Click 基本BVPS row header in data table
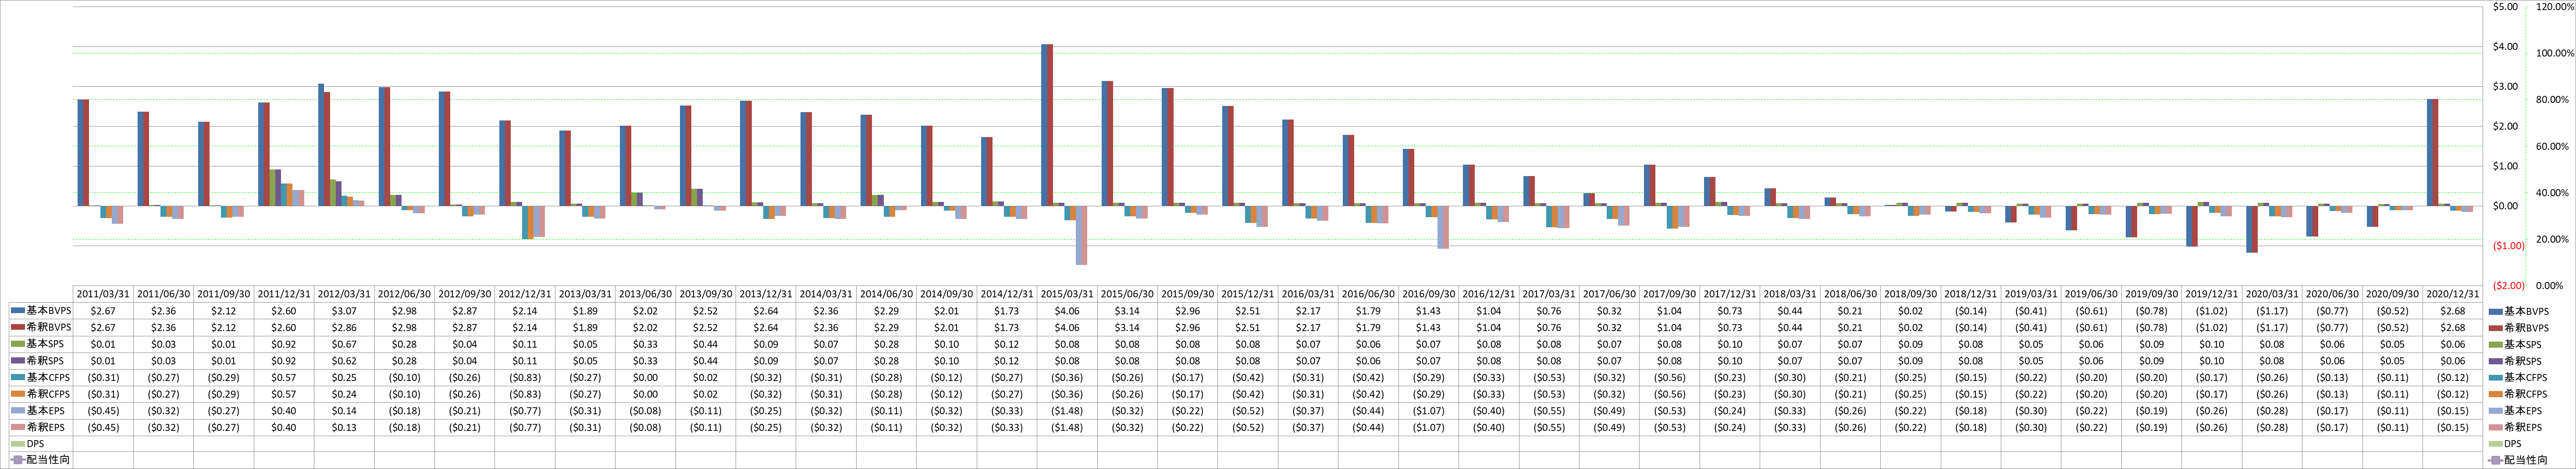2576x469 pixels. [x=41, y=311]
